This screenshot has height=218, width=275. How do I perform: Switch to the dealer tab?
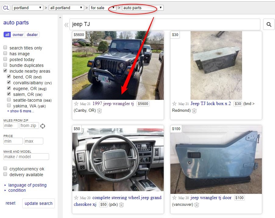(32, 35)
